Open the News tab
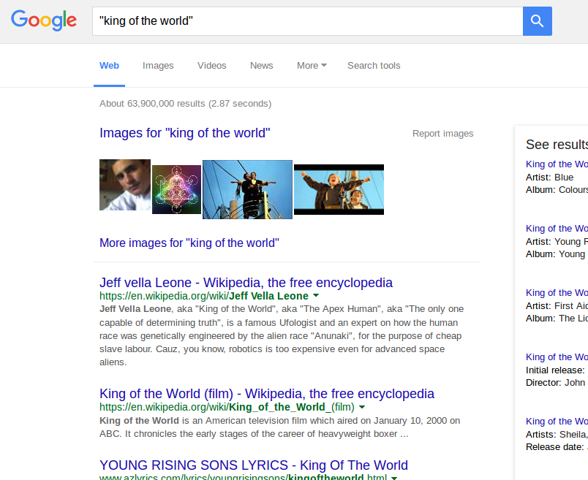 tap(261, 66)
